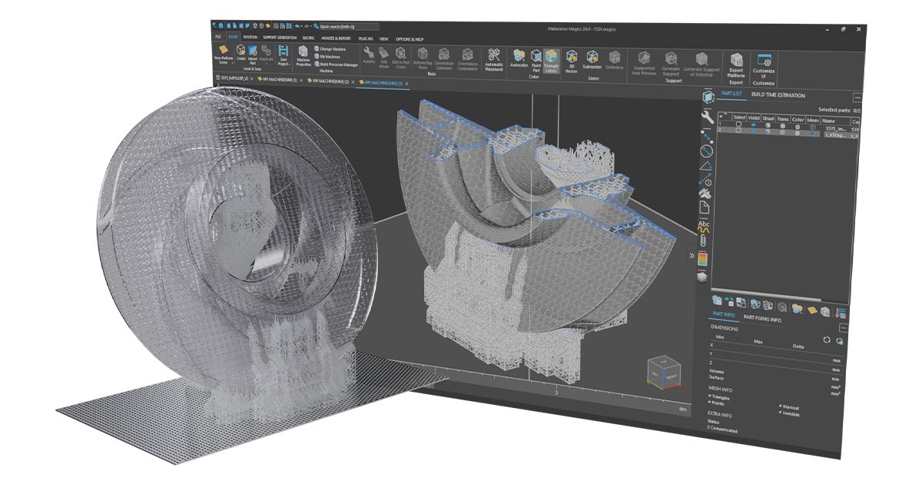Open the 3D Nester tool
Screen dimensions: 922x484
(x=572, y=57)
